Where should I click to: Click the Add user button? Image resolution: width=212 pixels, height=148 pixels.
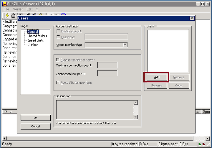coord(157,77)
